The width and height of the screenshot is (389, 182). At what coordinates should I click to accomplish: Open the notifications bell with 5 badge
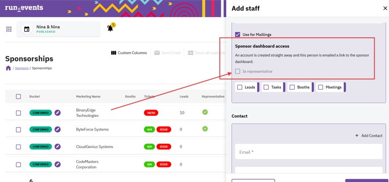[x=110, y=28]
